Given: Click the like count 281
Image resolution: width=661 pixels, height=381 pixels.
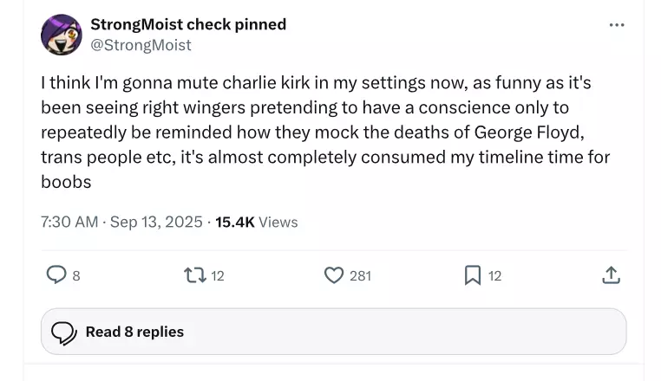Looking at the screenshot, I should point(361,275).
